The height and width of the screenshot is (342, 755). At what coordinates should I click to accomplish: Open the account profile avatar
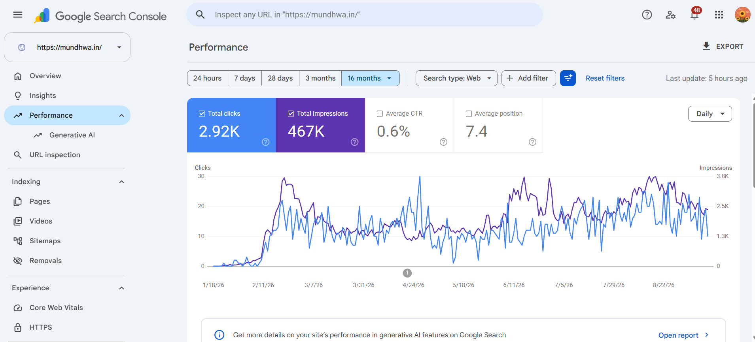point(742,15)
